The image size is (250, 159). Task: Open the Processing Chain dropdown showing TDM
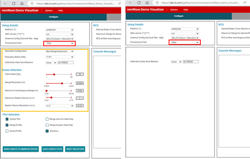pyautogui.click(x=60, y=43)
